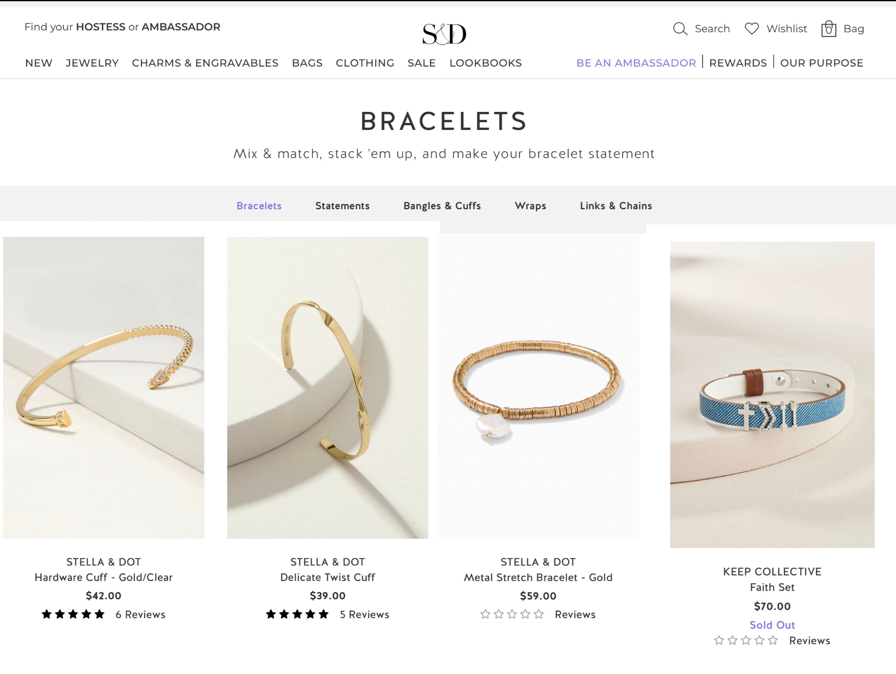This screenshot has height=674, width=896.
Task: Open CHARMS & ENGRAVABLES menu
Action: pos(205,63)
